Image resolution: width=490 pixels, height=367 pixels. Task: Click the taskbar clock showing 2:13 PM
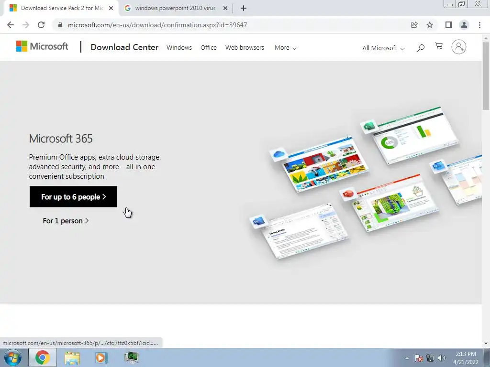466,358
